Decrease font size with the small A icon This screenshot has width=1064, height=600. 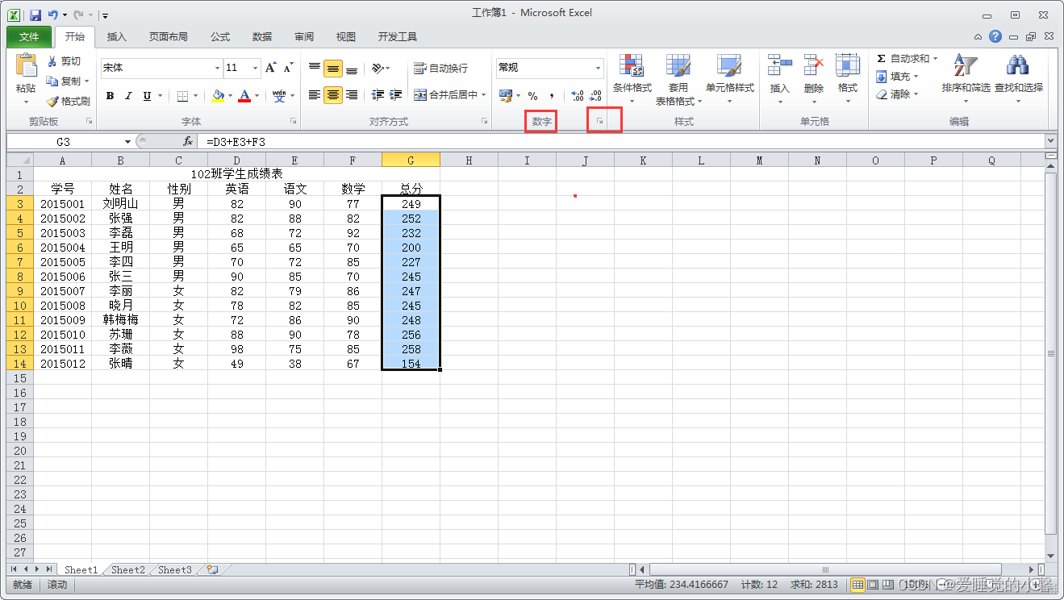pos(288,68)
